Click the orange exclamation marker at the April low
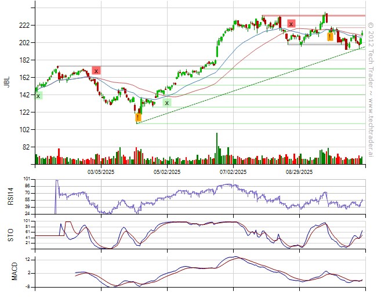The image size is (381, 298). [139, 118]
